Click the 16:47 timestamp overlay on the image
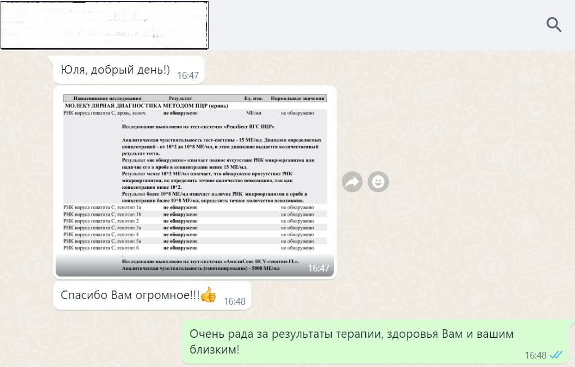The image size is (575, 367). click(x=318, y=269)
